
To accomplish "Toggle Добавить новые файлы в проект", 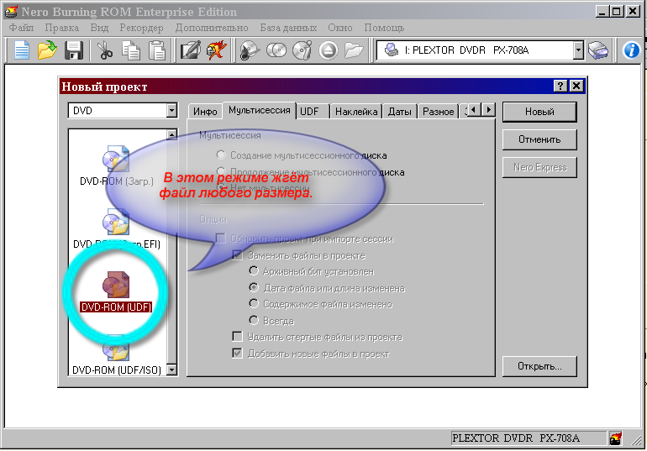I will 237,354.
